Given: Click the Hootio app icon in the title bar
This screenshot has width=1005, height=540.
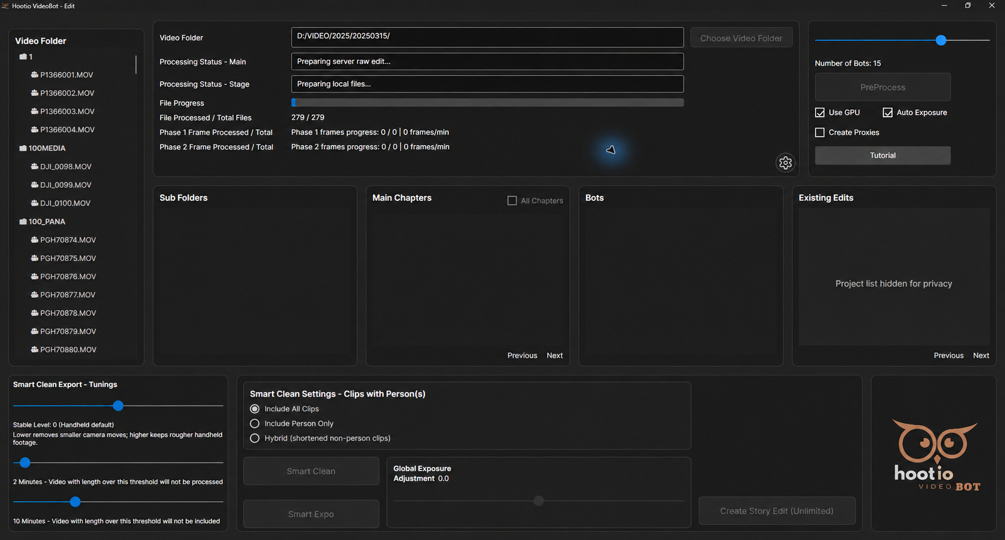Looking at the screenshot, I should click(5, 6).
